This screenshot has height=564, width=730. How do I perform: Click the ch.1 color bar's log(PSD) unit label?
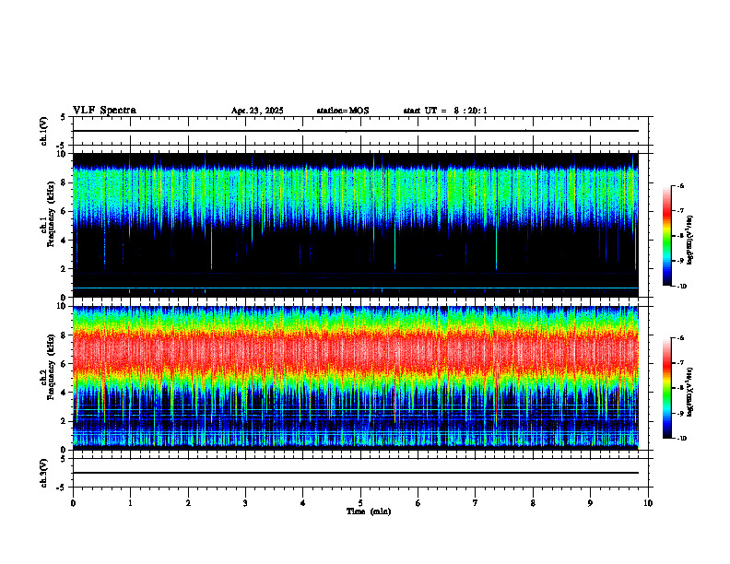(690, 240)
